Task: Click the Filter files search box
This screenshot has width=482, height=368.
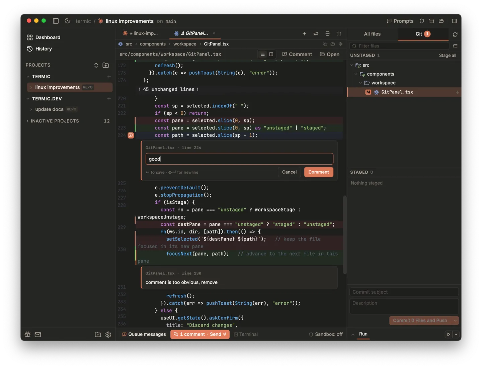Action: click(399, 46)
